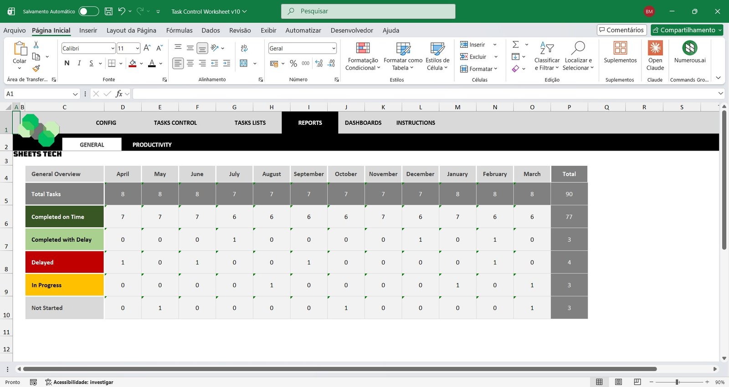Click the Copy icon
This screenshot has width=729, height=387.
pyautogui.click(x=36, y=56)
